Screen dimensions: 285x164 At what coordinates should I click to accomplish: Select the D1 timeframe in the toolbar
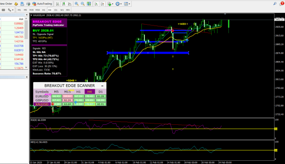coord(56,10)
